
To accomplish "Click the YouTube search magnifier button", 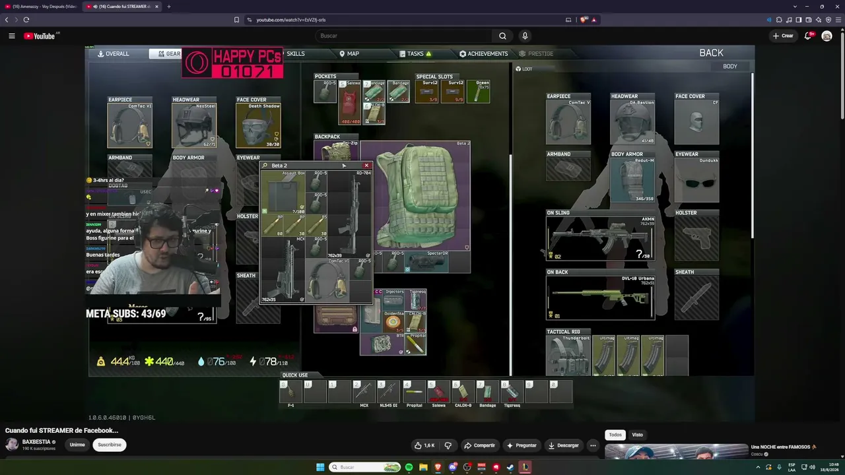I will [502, 36].
